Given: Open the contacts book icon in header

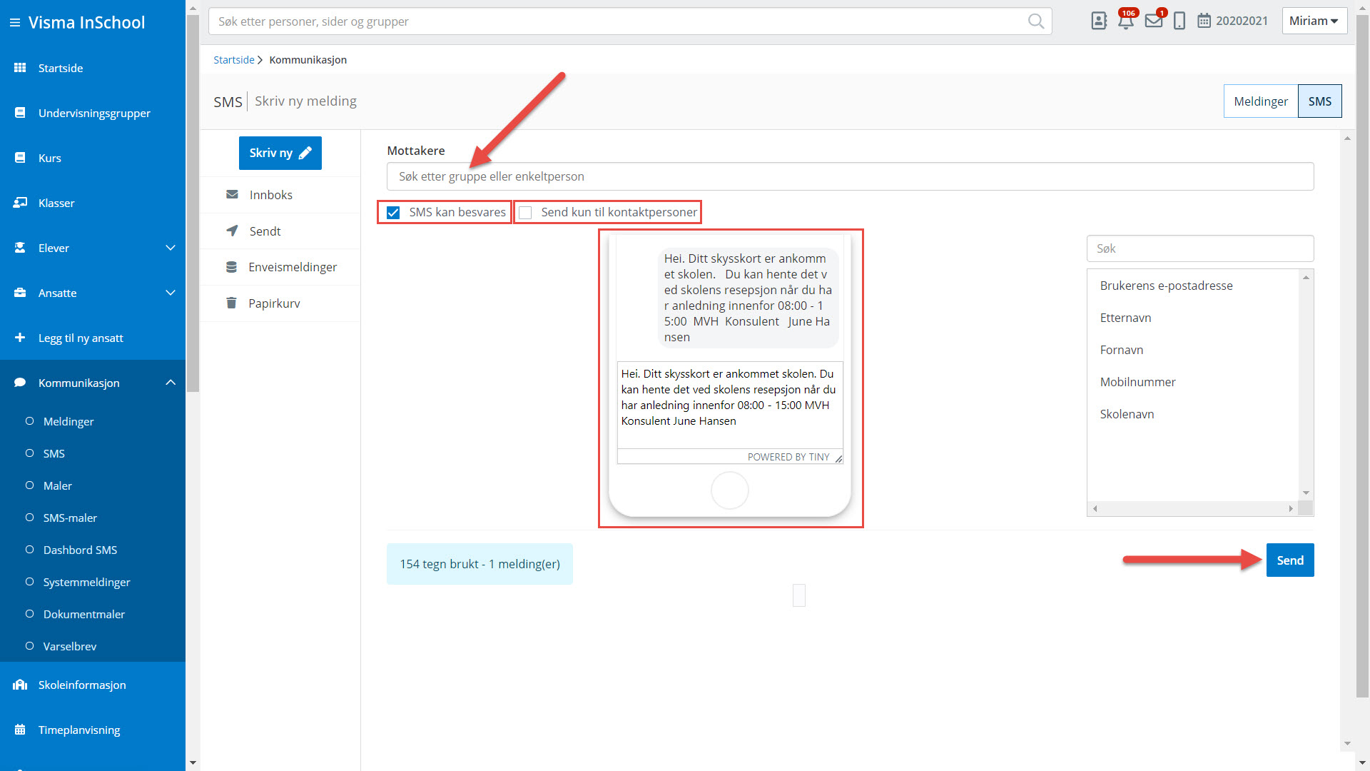Looking at the screenshot, I should (1099, 21).
